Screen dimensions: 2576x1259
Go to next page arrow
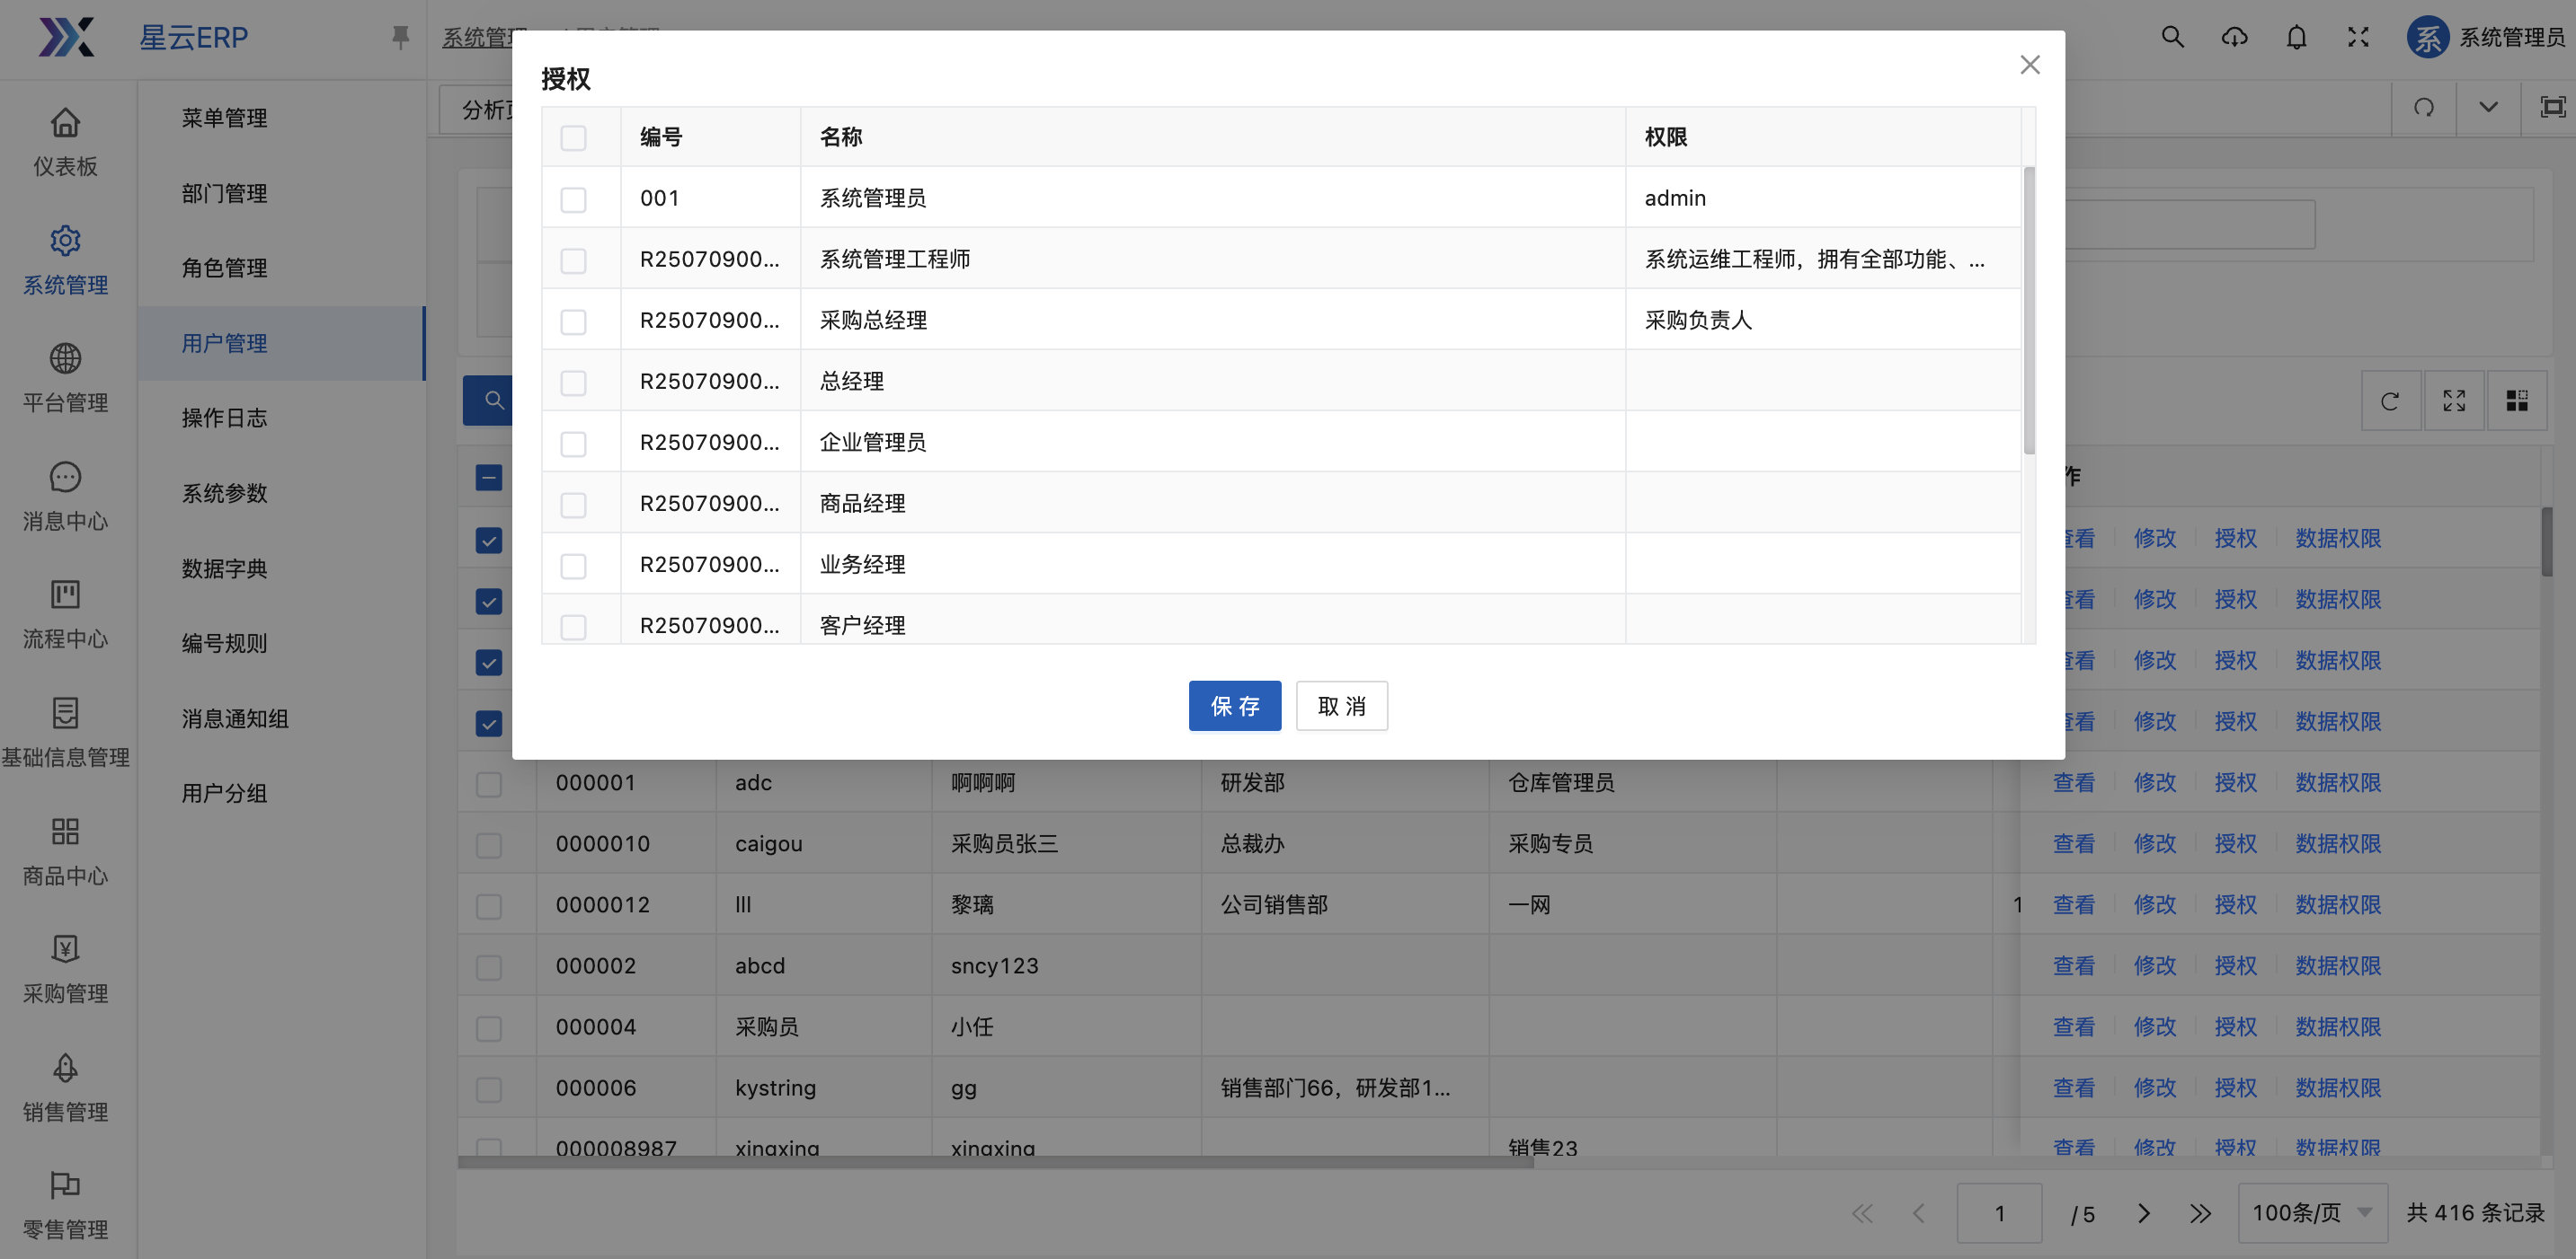2143,1213
